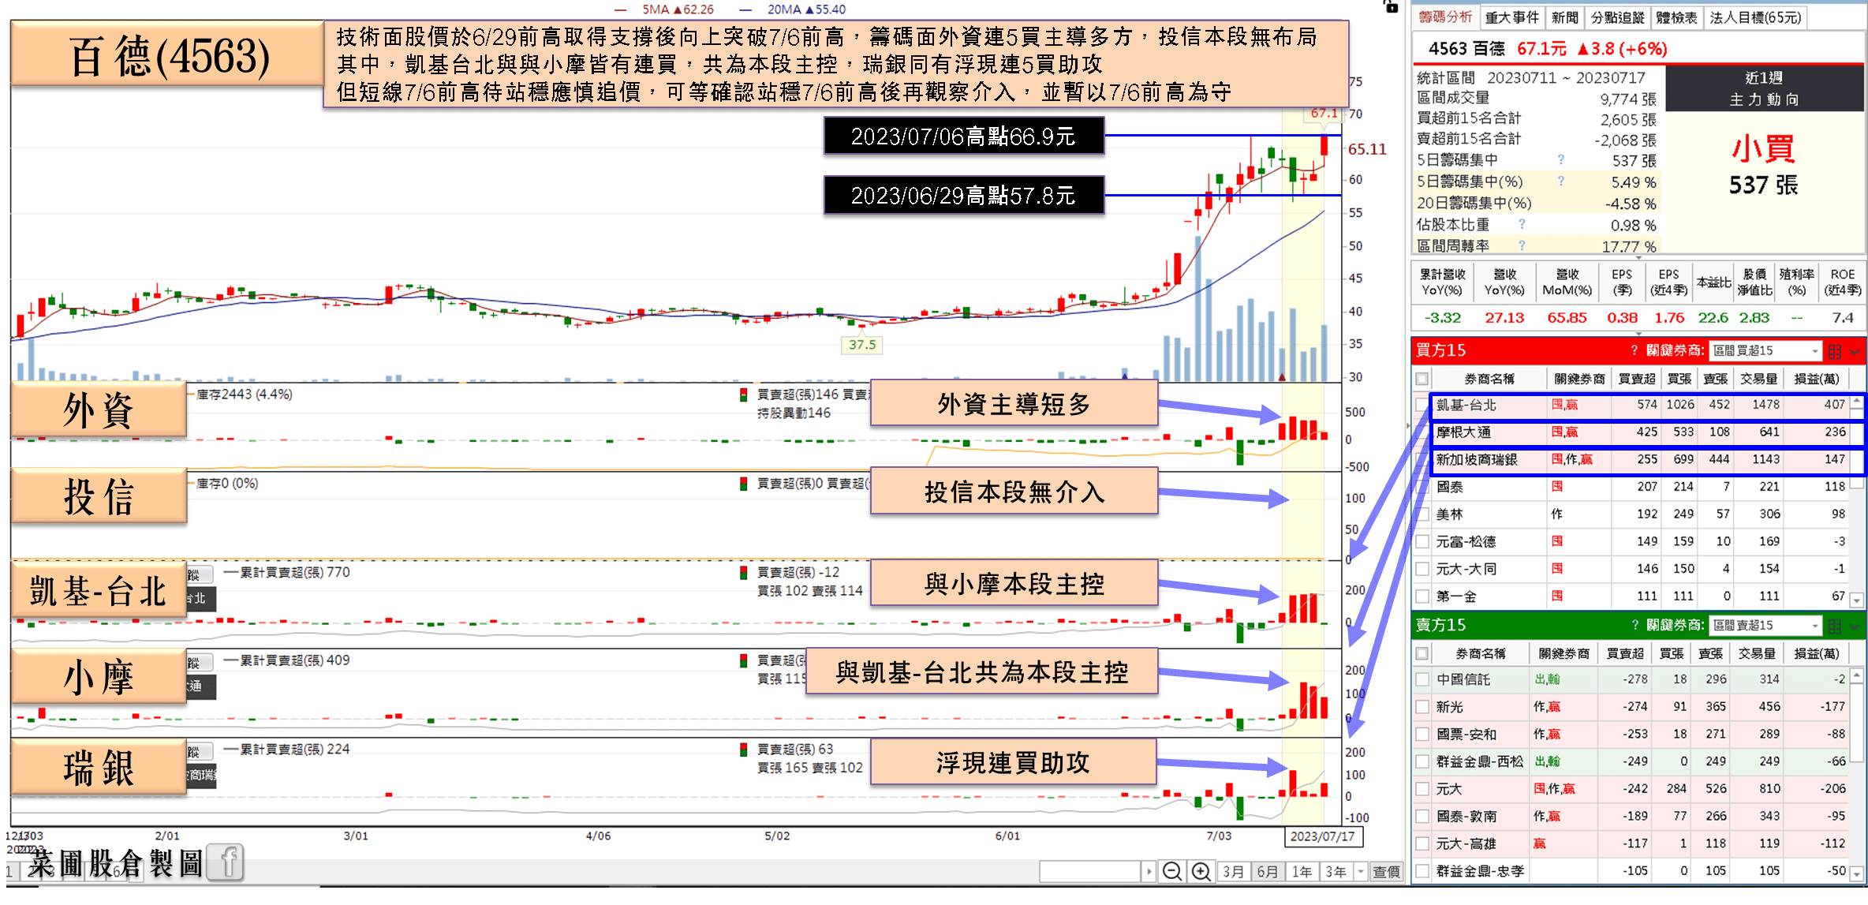The image size is (1868, 905).
Task: Open the column grid icon in 賣方15 header
Action: (1835, 626)
